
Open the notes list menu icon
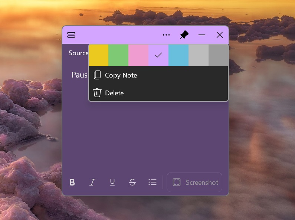[x=71, y=35]
